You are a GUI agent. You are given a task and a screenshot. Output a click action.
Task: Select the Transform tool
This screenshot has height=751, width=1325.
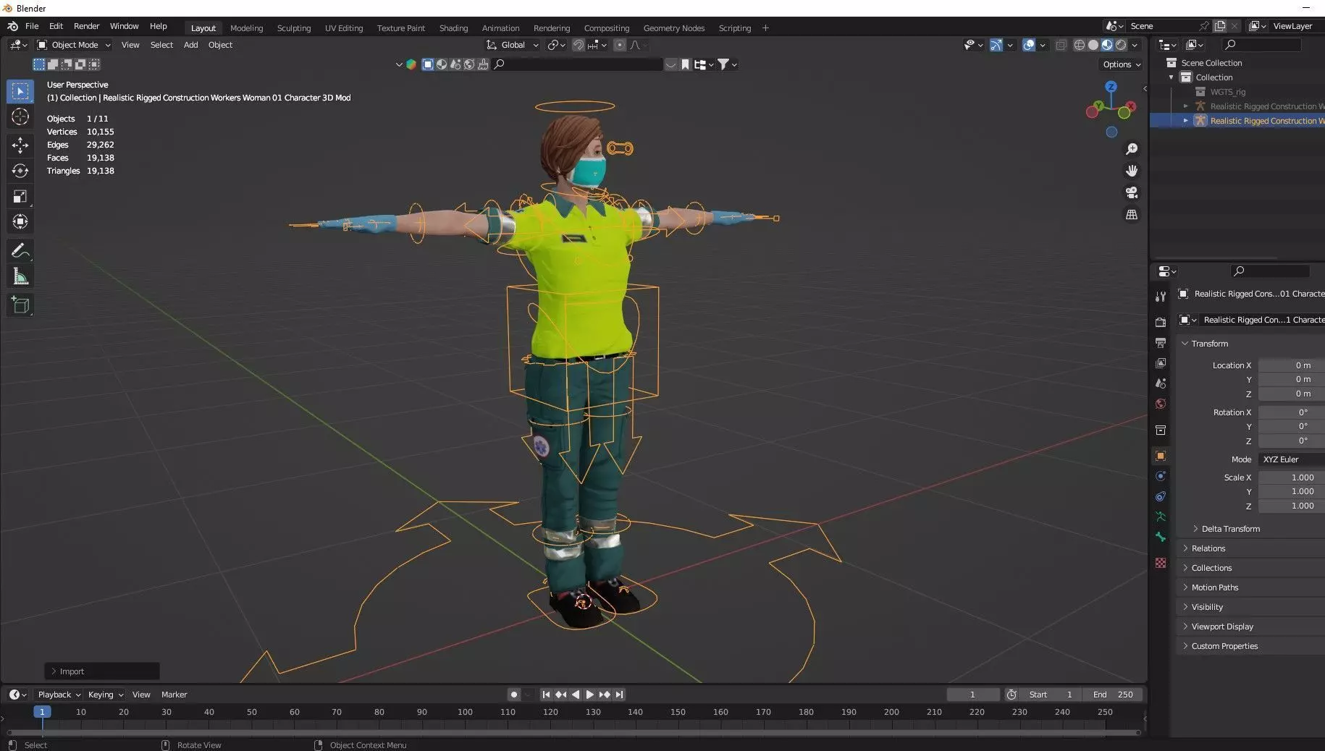pos(20,221)
